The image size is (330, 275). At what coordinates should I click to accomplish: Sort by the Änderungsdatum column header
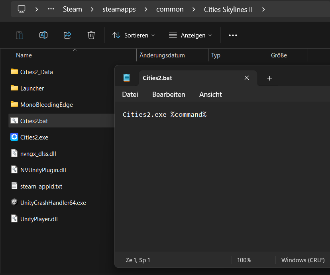162,55
